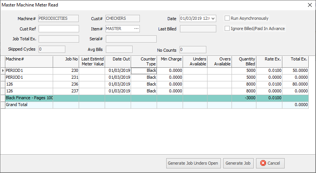Click the row indicator arrow for PERIOD1
Viewport: 316px width, 173px height.
coord(3,71)
